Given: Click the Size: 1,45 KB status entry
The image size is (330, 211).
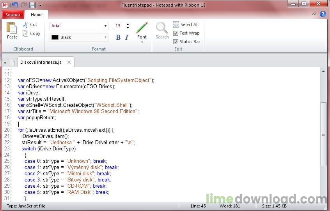Looking at the screenshot, I should [x=274, y=206].
